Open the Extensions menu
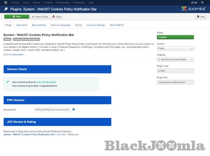The width and height of the screenshot is (210, 156). 79,2
